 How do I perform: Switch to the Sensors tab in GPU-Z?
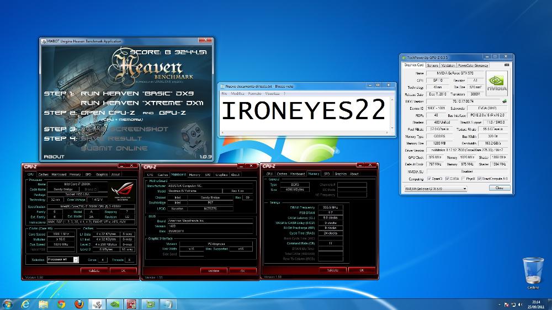pos(432,66)
